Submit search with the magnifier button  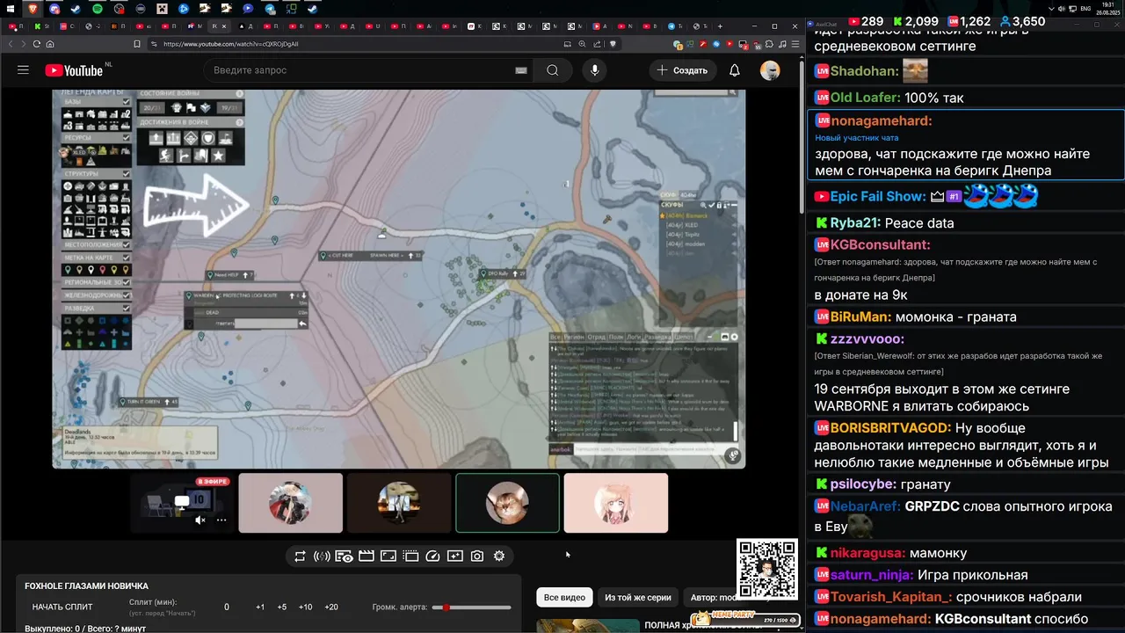[x=552, y=70]
